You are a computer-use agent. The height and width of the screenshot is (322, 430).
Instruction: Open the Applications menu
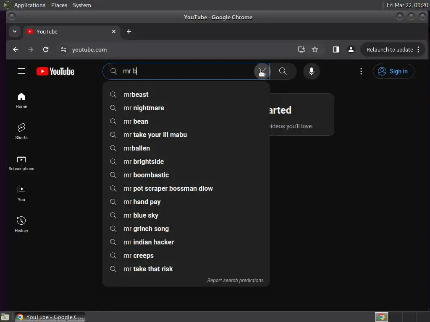click(30, 5)
